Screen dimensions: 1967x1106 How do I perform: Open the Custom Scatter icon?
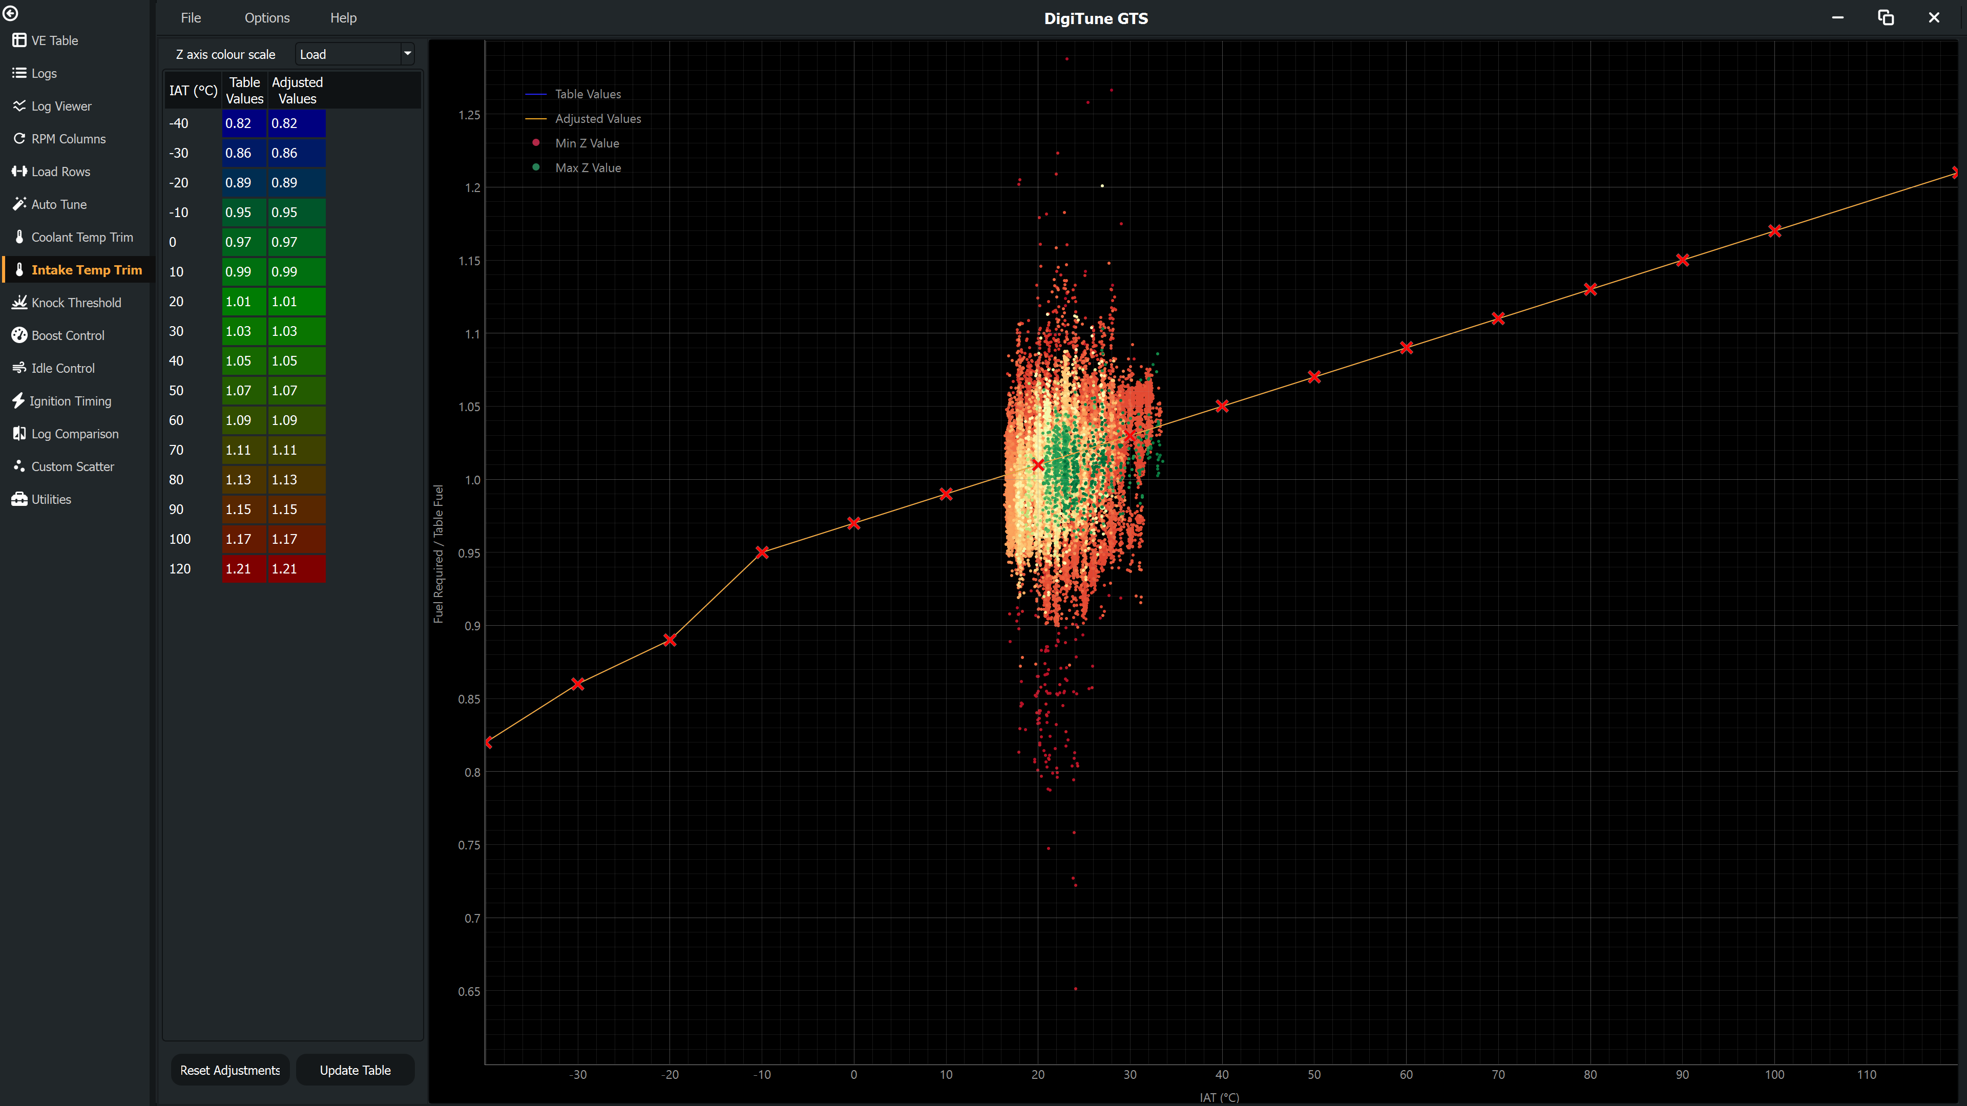tap(19, 466)
